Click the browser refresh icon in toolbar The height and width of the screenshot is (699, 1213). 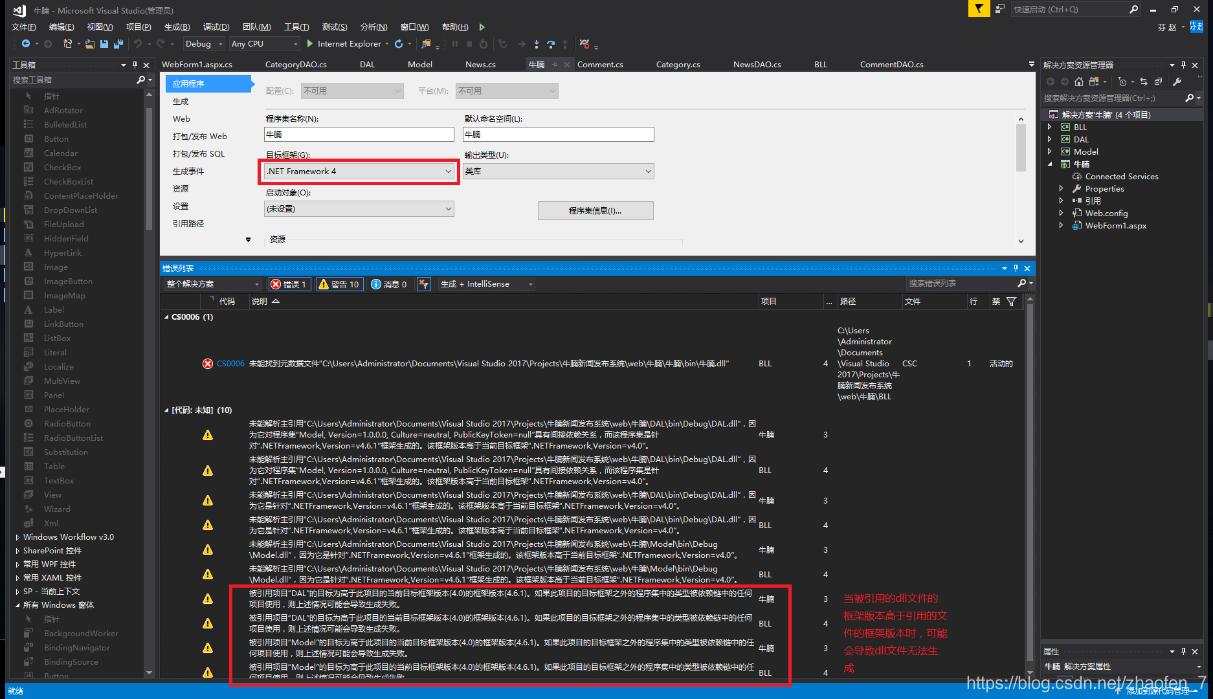[x=399, y=44]
